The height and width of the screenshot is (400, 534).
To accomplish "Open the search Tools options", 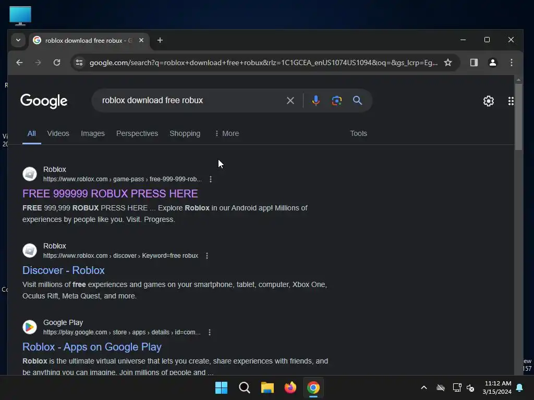I will tap(358, 133).
